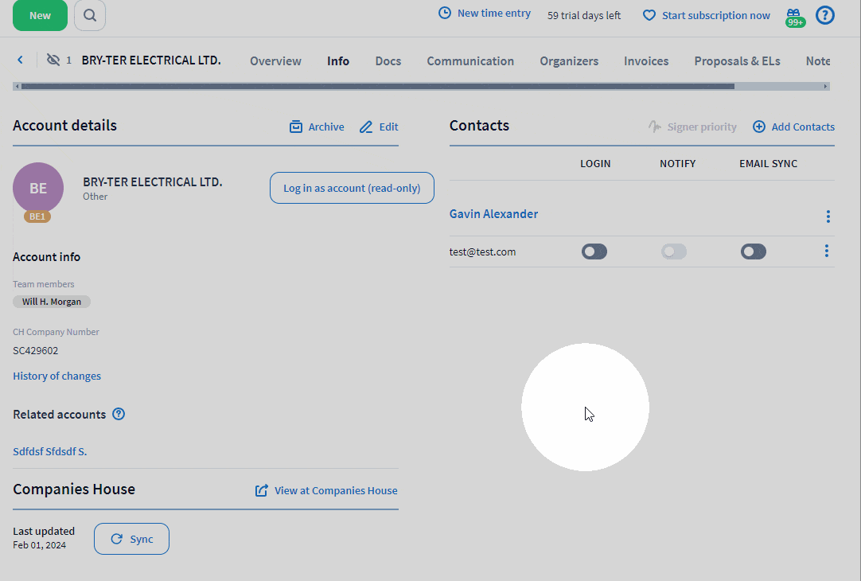Click the gift rewards icon
Image resolution: width=861 pixels, height=581 pixels.
793,15
